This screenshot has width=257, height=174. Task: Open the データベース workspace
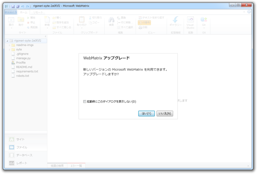[x=26, y=155]
